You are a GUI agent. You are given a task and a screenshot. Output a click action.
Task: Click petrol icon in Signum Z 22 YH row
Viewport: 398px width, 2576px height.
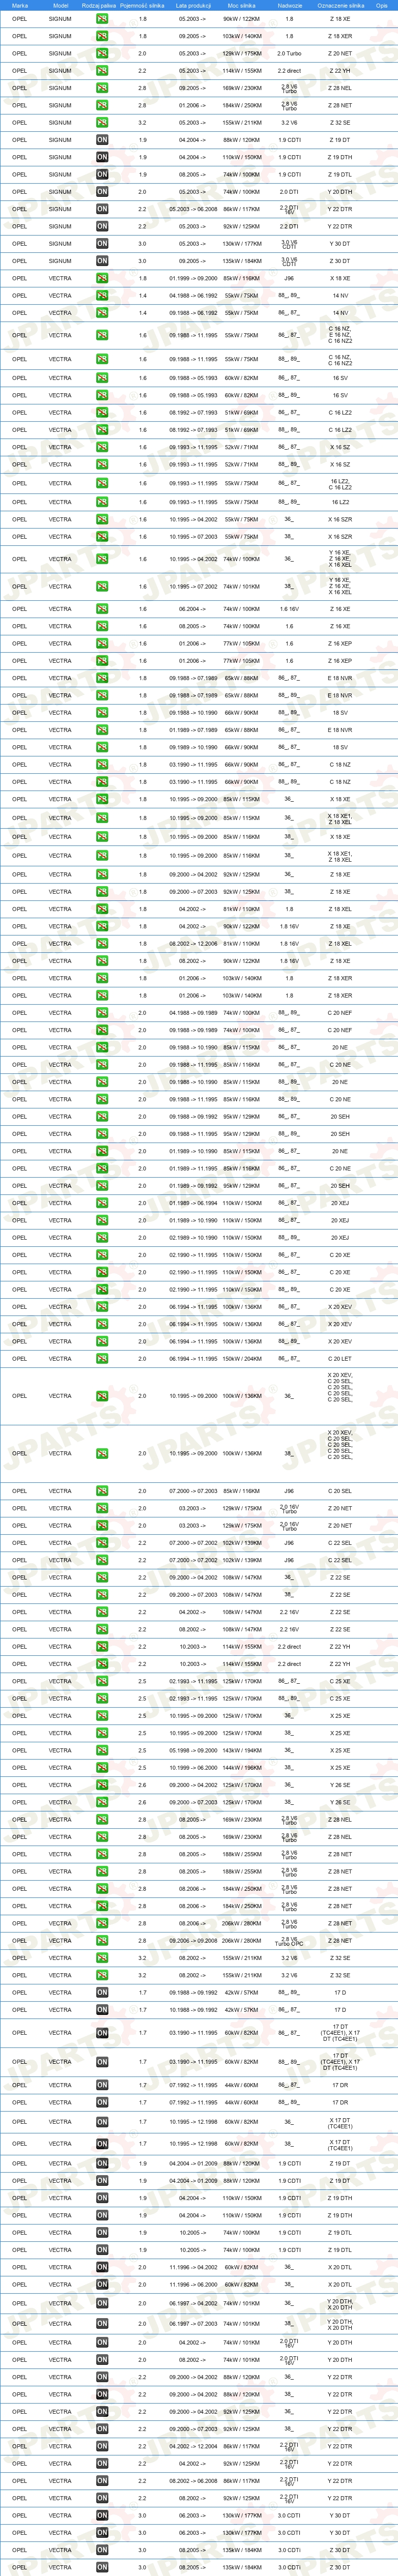pos(102,71)
